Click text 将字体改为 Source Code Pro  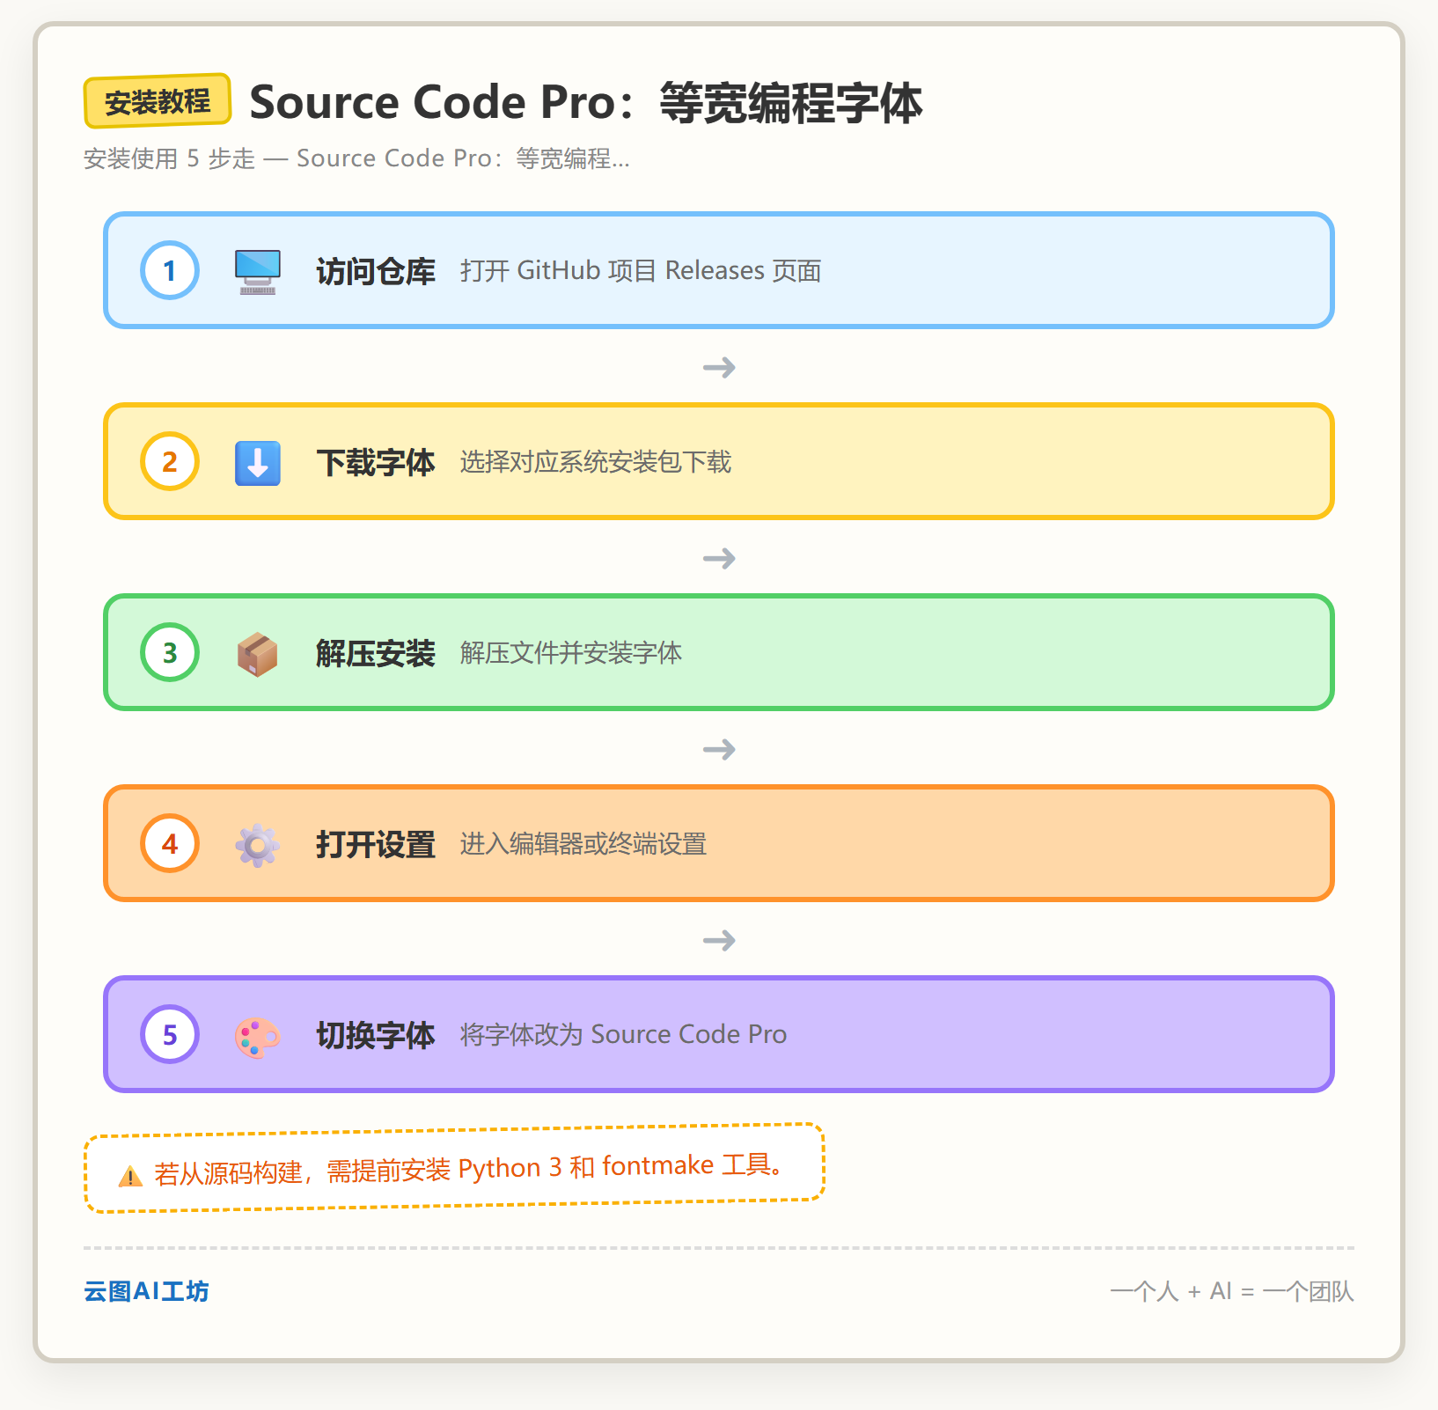[x=623, y=1034]
